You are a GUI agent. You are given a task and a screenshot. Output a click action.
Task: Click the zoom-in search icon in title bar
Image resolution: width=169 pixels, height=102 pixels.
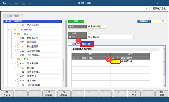pyautogui.click(x=4, y=3)
